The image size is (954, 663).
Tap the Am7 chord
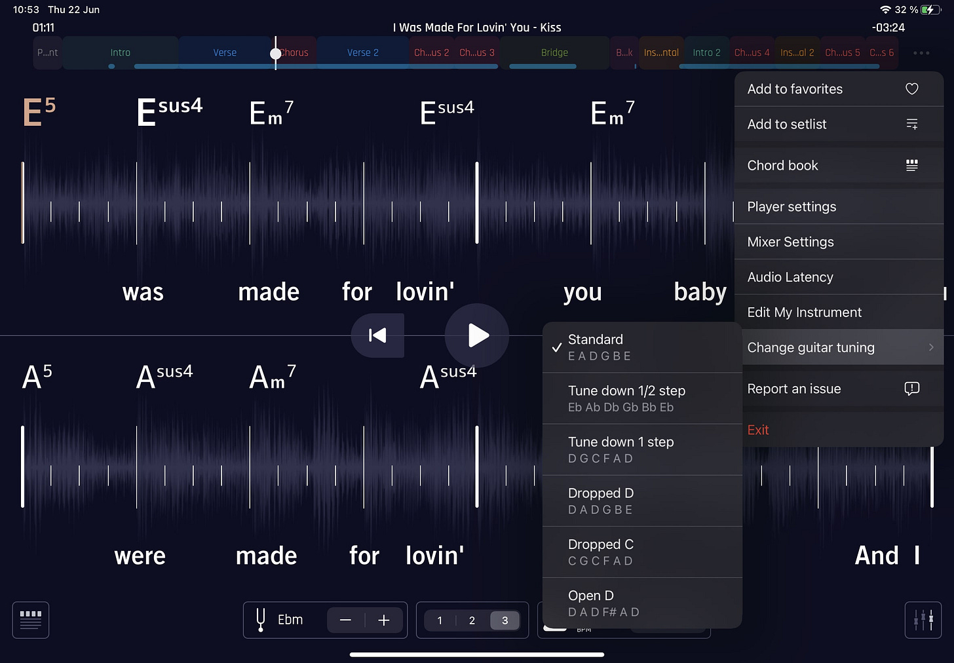pyautogui.click(x=273, y=377)
